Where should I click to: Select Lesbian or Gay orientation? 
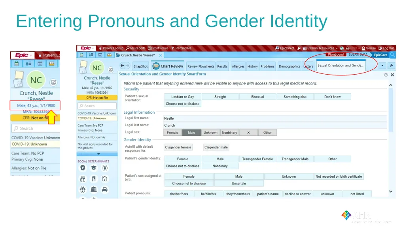(x=182, y=97)
